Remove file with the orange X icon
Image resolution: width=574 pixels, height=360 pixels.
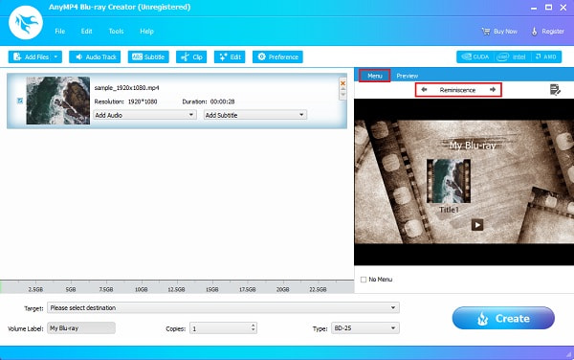[x=342, y=83]
